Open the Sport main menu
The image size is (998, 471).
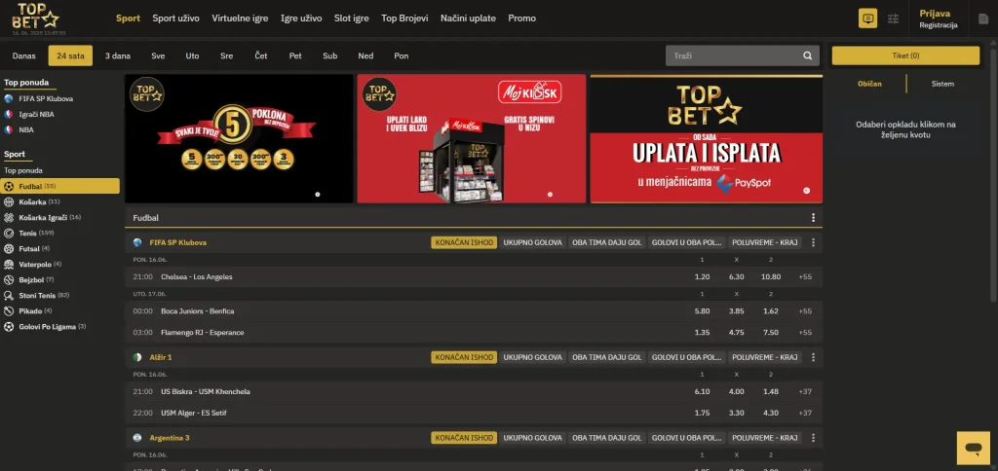click(128, 18)
